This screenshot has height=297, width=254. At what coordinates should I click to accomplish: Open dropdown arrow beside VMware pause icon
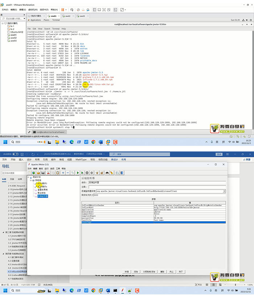(66, 10)
